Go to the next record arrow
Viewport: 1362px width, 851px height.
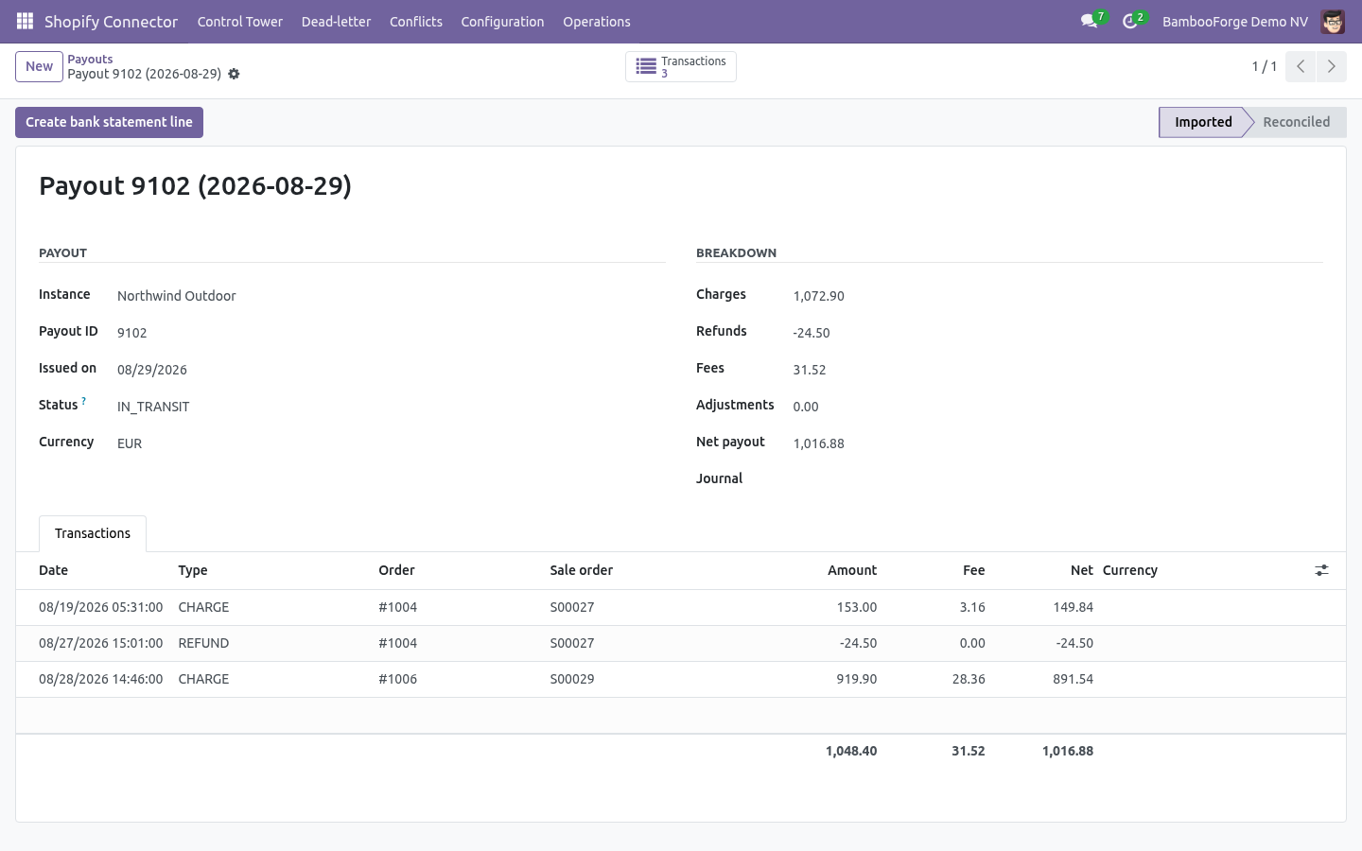(x=1331, y=66)
